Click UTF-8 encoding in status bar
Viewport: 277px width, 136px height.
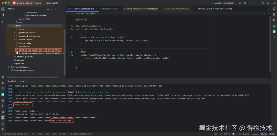[227, 134]
